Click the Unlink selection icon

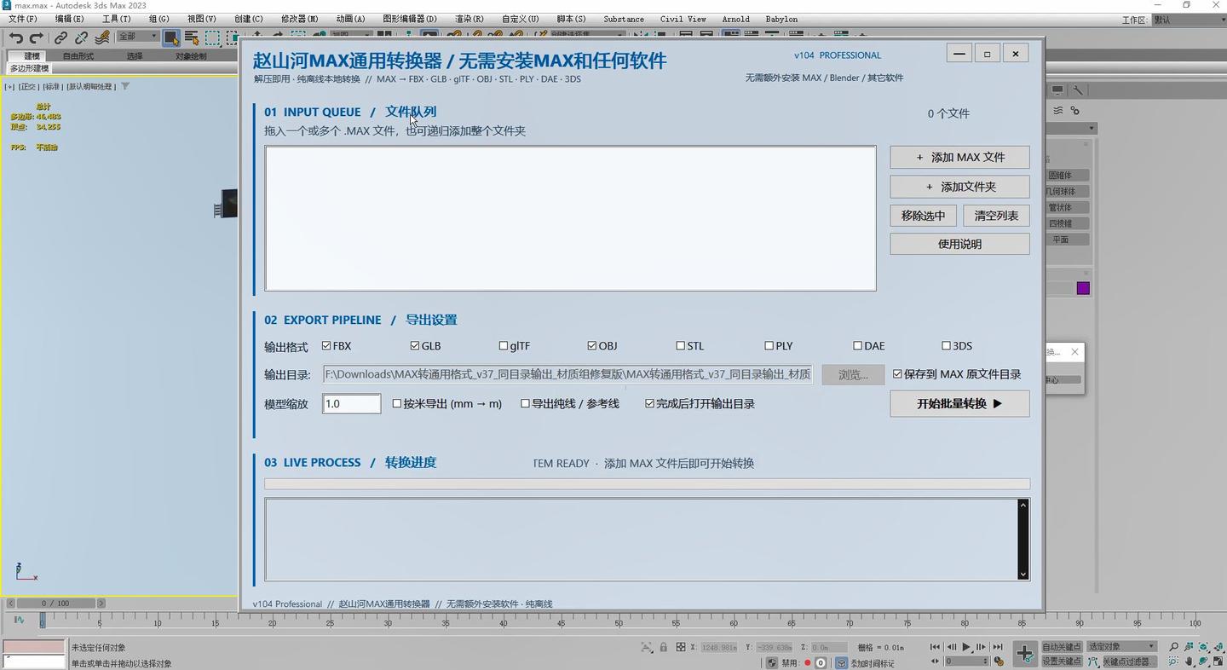click(x=81, y=38)
